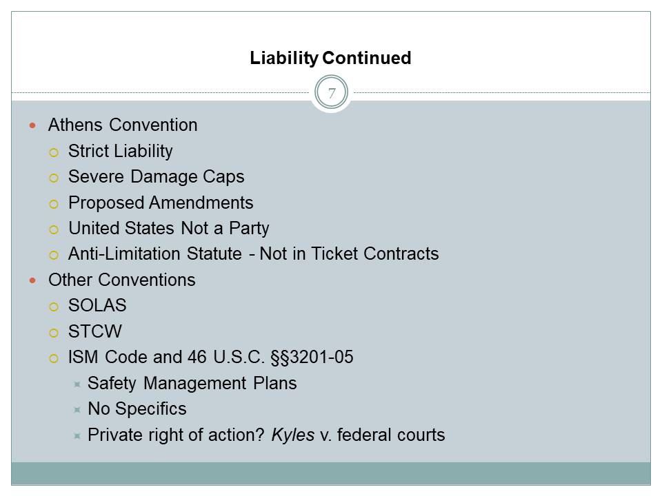Click the star bullet beside No Specifics

click(77, 410)
